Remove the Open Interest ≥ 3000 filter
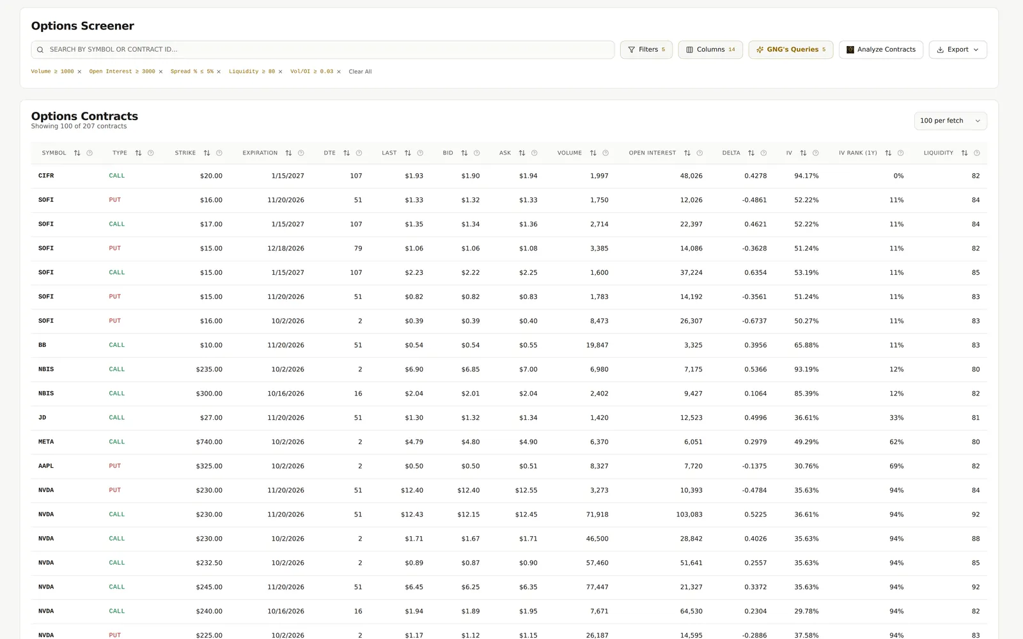Screen dimensions: 1023x639 tap(160, 72)
